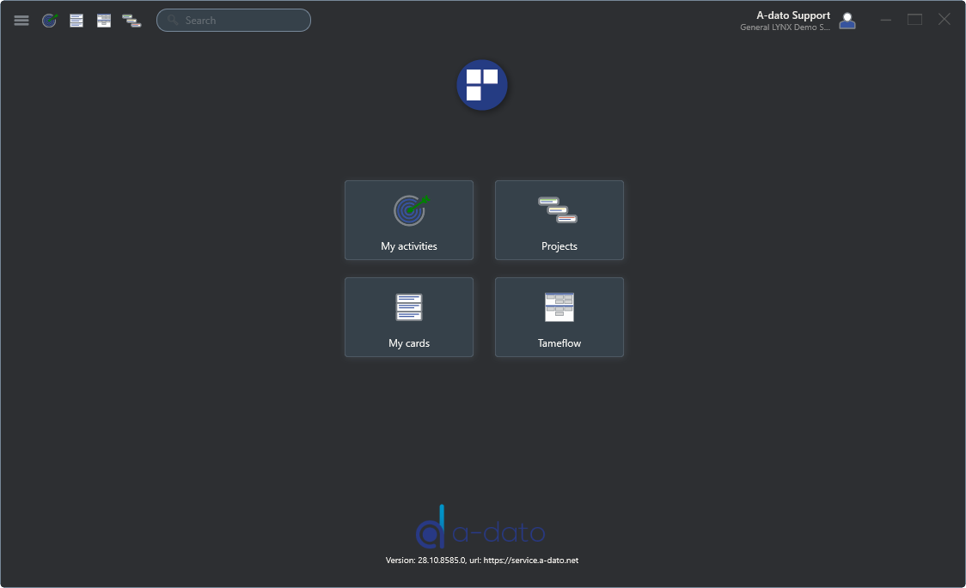Click the magnifier icon in search box

point(173,21)
